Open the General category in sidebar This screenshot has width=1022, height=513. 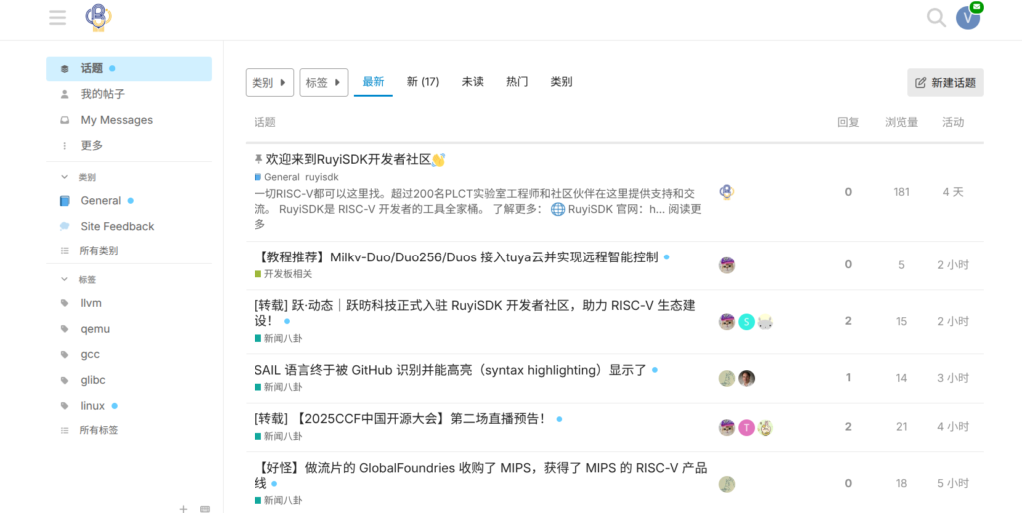click(100, 200)
